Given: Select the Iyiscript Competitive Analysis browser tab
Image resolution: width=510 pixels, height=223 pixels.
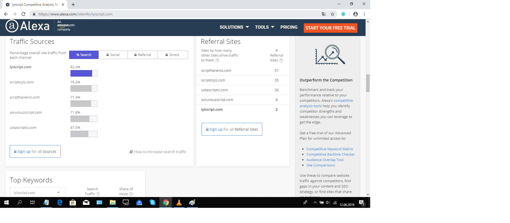Looking at the screenshot, I should [35, 5].
